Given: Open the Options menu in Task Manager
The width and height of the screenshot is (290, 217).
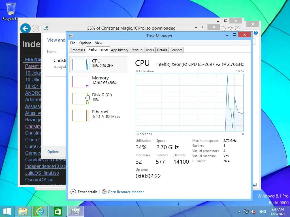Looking at the screenshot, I should (x=85, y=43).
